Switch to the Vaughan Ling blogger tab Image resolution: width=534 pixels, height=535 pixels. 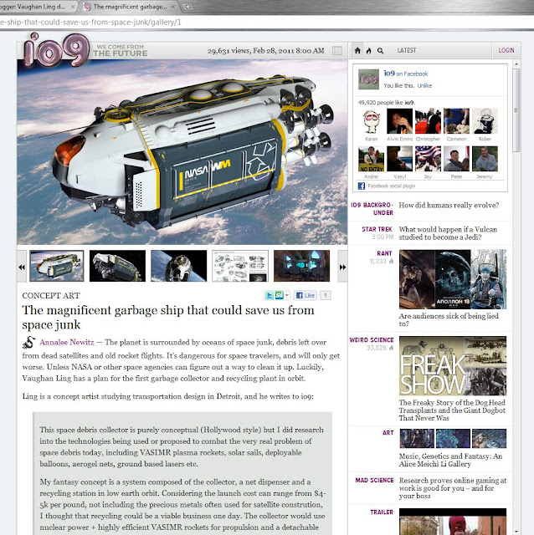(34, 7)
